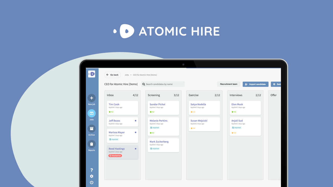This screenshot has width=333, height=187.
Task: Click the Screening column header
Action: click(x=154, y=95)
